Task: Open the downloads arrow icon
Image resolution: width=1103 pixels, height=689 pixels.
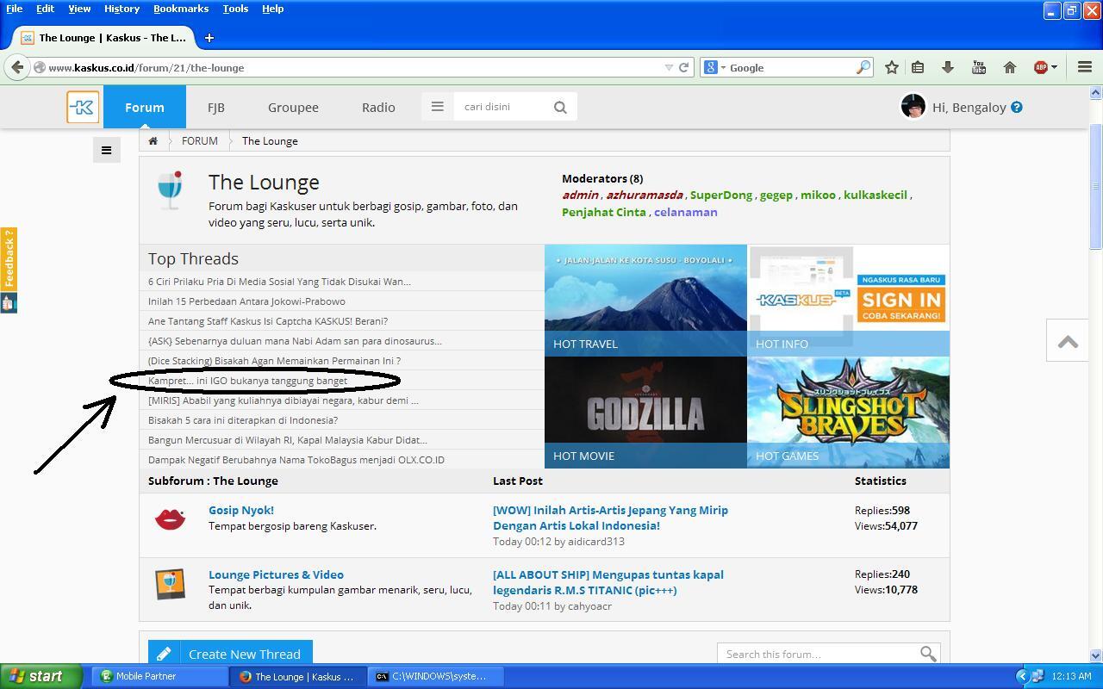Action: click(948, 67)
